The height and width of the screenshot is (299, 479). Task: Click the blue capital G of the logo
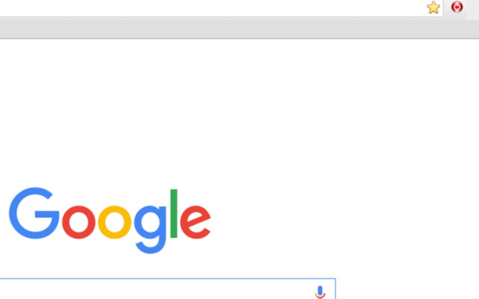[x=34, y=213]
